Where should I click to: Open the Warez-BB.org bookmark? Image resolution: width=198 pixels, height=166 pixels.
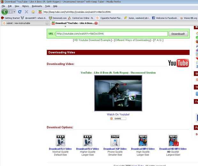tap(189, 18)
